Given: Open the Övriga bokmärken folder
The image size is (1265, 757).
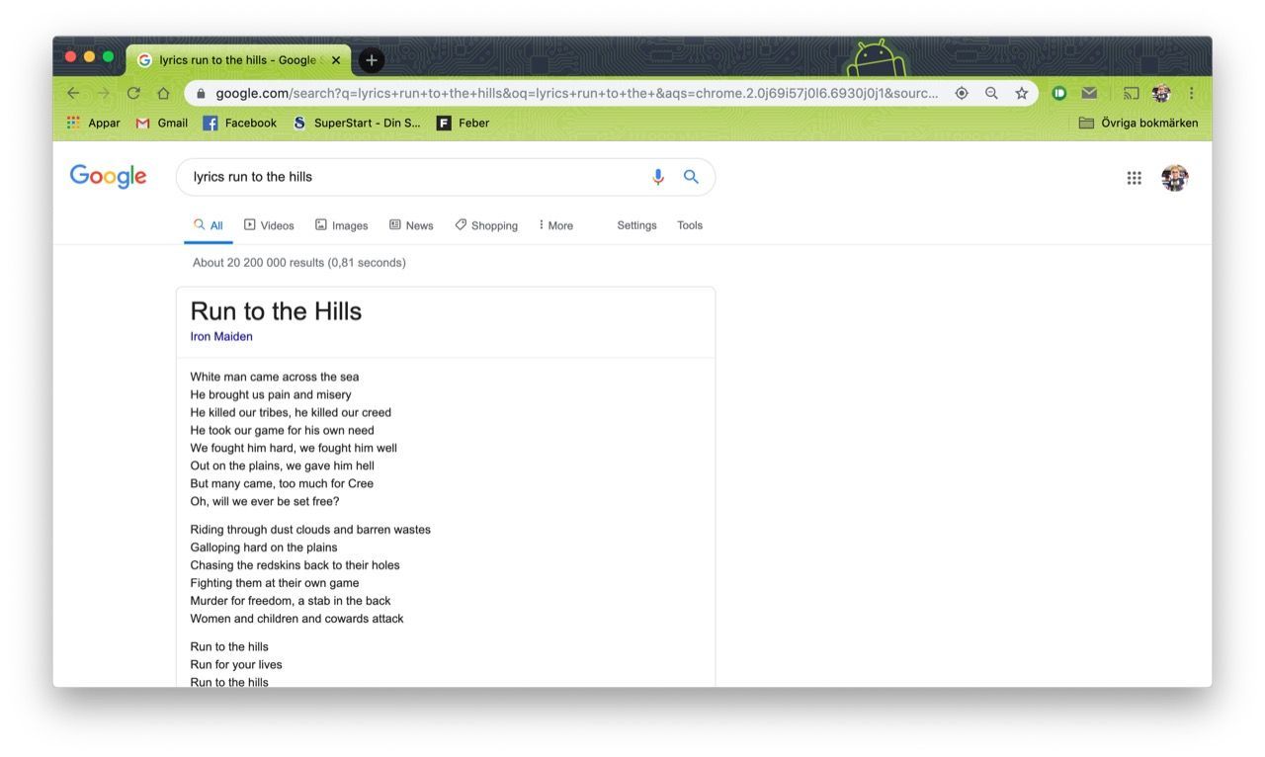Looking at the screenshot, I should point(1138,123).
